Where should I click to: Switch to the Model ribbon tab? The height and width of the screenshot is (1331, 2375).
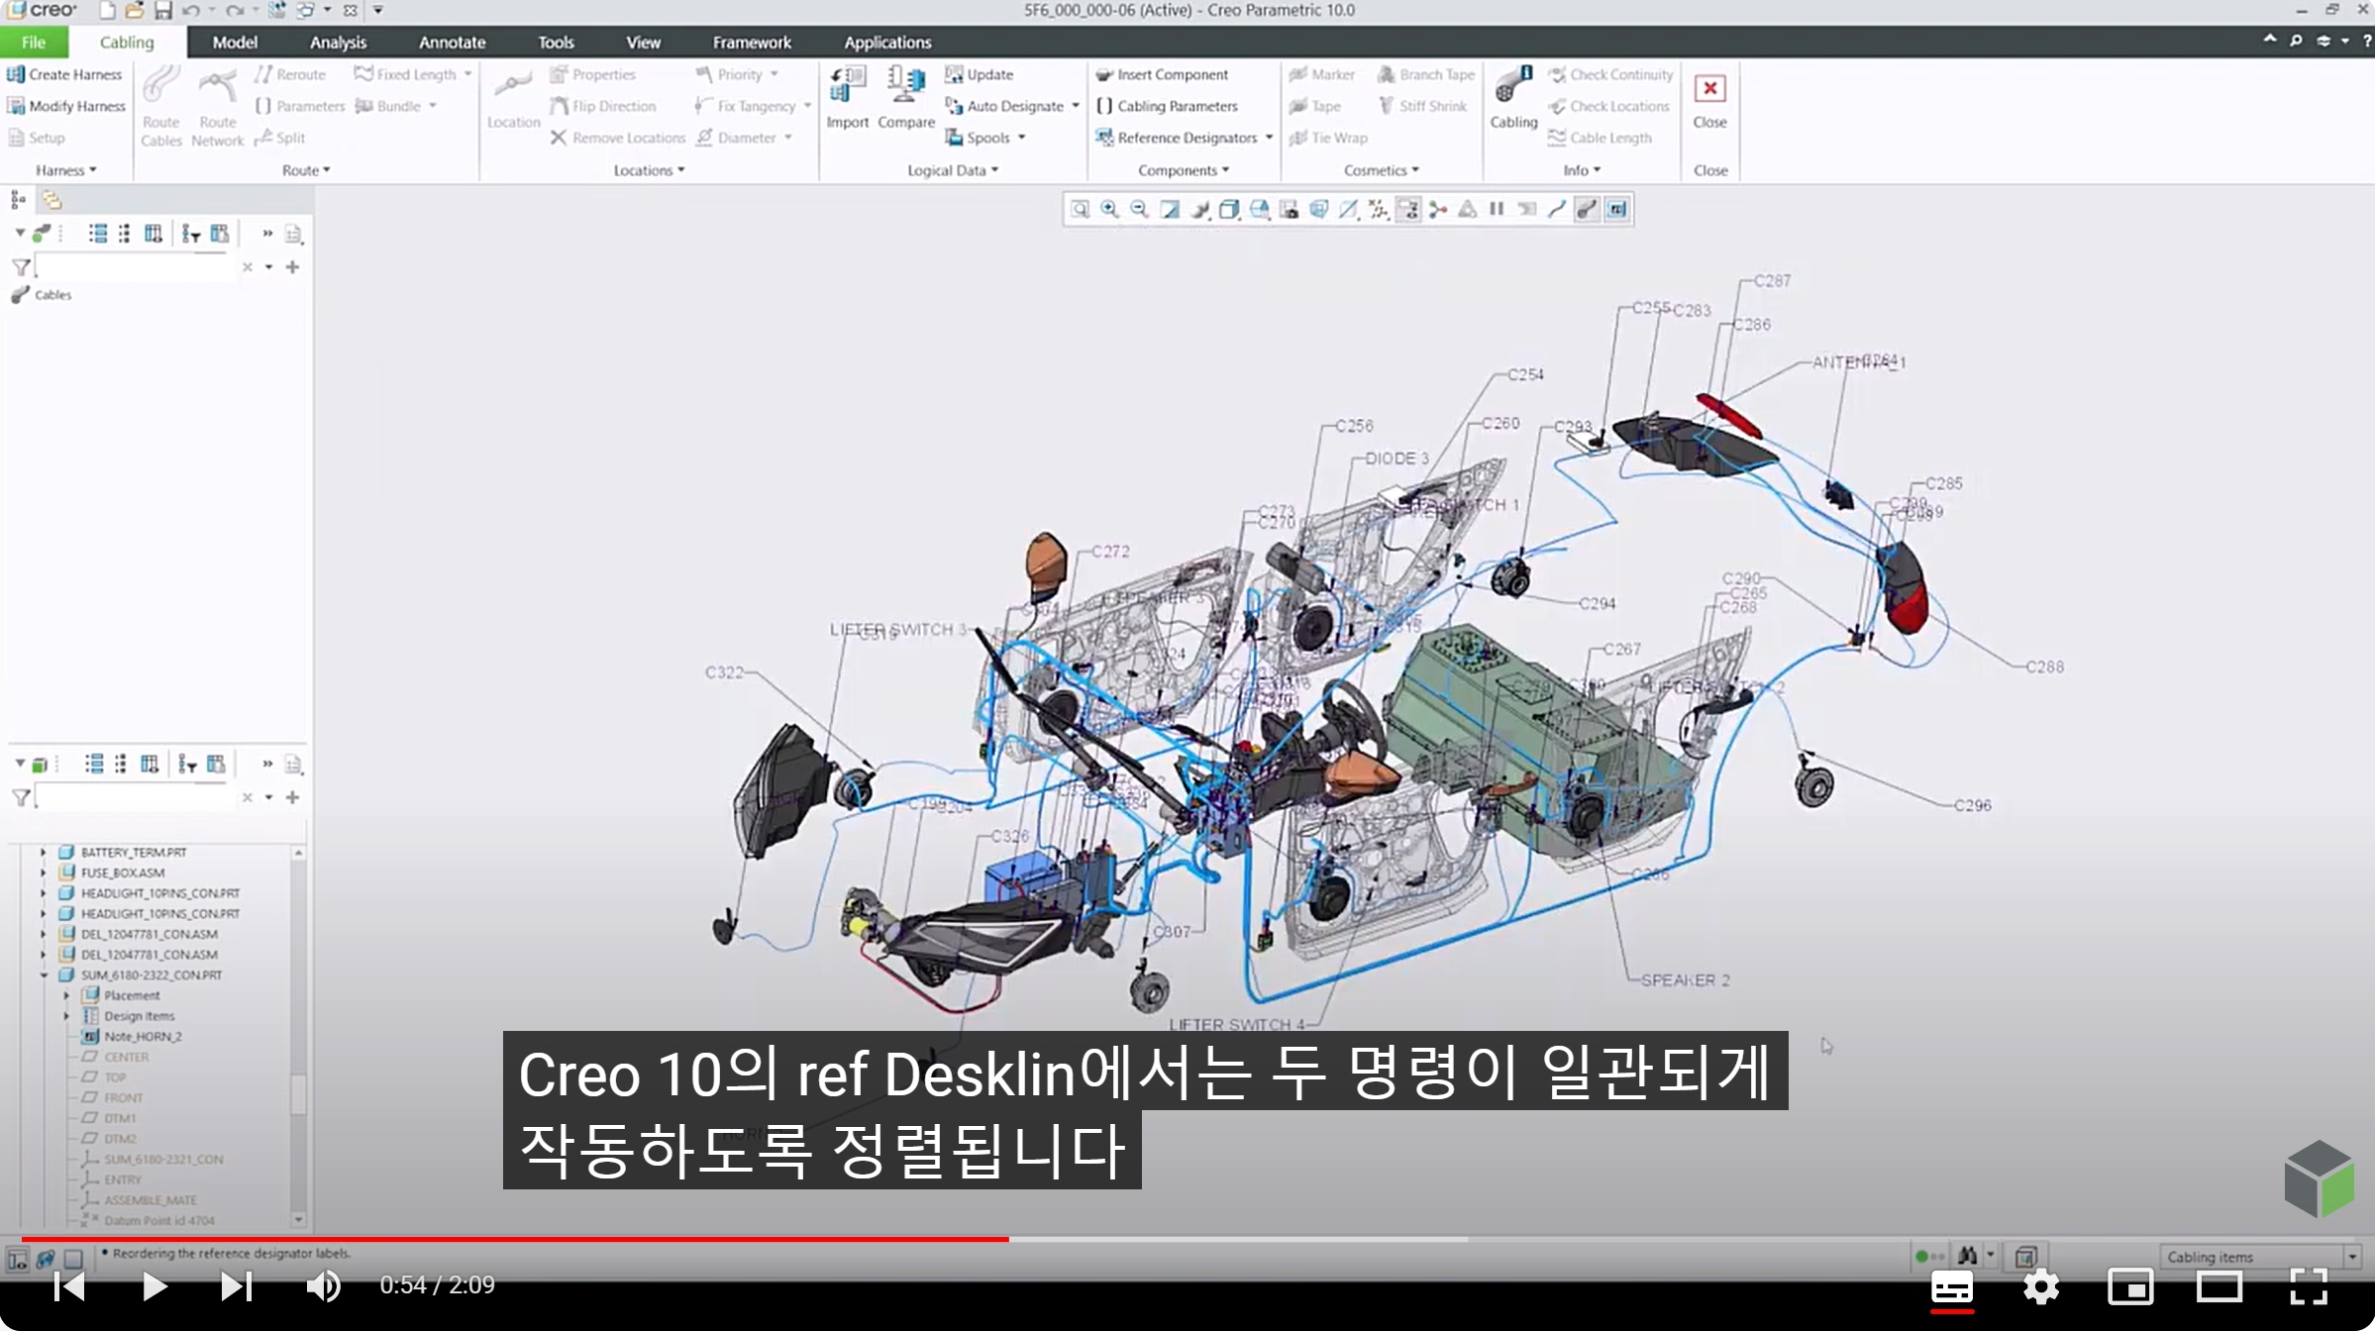coord(235,42)
